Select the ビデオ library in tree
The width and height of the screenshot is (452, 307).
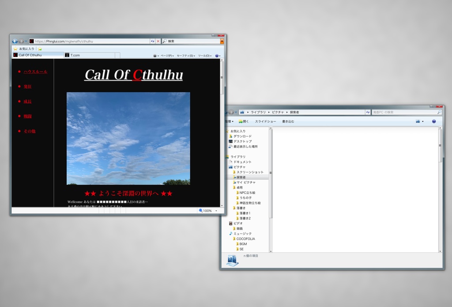click(x=236, y=224)
